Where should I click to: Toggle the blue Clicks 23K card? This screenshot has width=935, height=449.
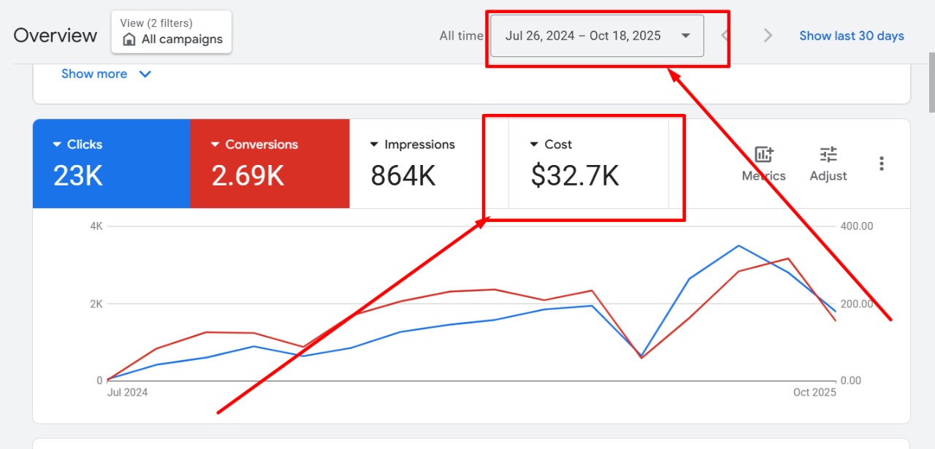[x=111, y=164]
